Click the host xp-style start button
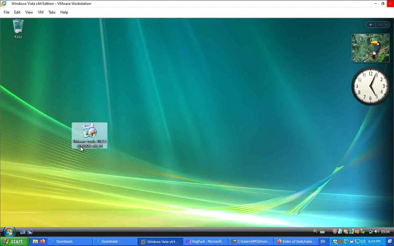The width and height of the screenshot is (394, 246). point(14,241)
